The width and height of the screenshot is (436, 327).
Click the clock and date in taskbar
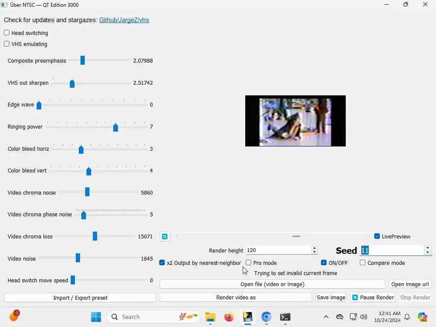click(387, 317)
